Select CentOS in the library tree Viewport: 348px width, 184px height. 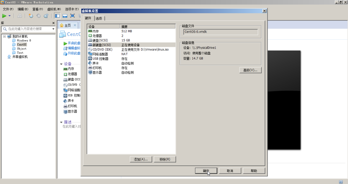(22, 44)
